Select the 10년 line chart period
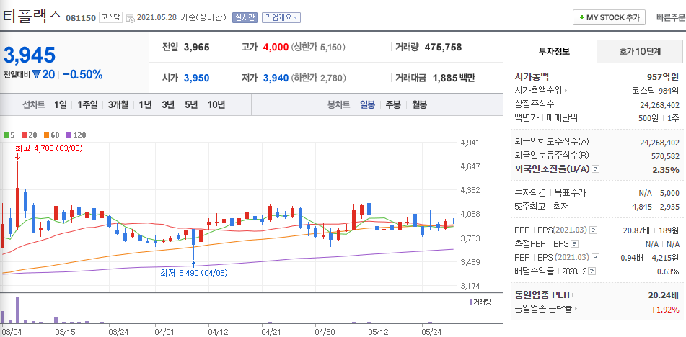686x337 pixels. [x=216, y=104]
